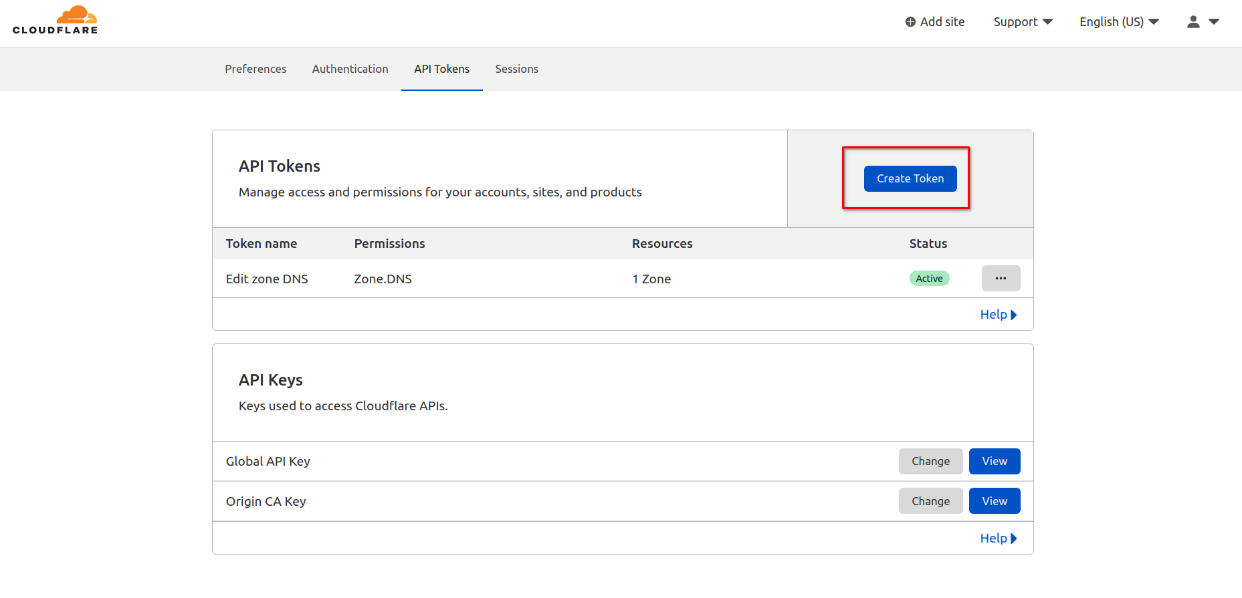Screen dimensions: 1242x598
Task: Open the three-dots menu for Edit zone DNS
Action: point(1001,279)
